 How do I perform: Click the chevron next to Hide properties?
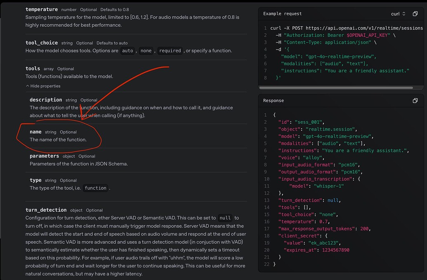coord(27,86)
